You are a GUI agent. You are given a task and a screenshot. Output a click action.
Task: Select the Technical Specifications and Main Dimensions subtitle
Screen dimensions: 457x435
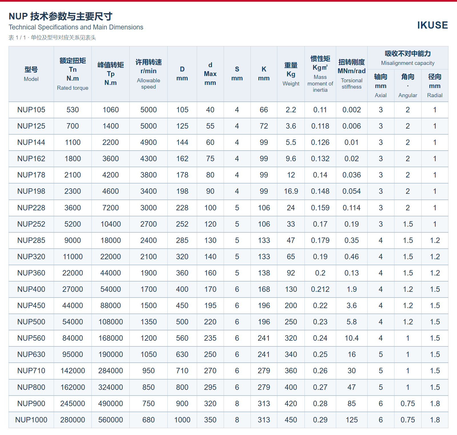pos(76,27)
